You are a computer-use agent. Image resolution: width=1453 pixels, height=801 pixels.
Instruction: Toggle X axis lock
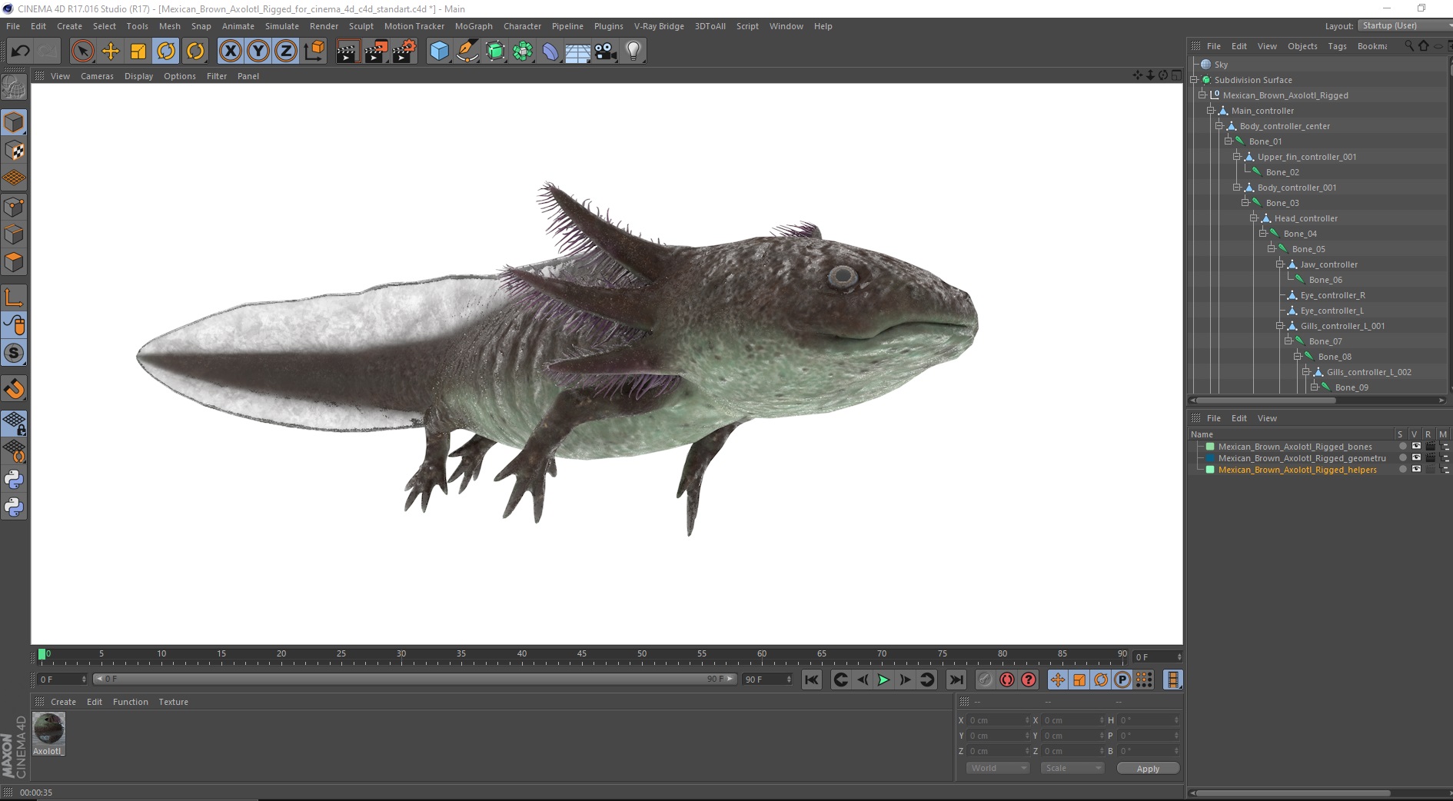(230, 52)
